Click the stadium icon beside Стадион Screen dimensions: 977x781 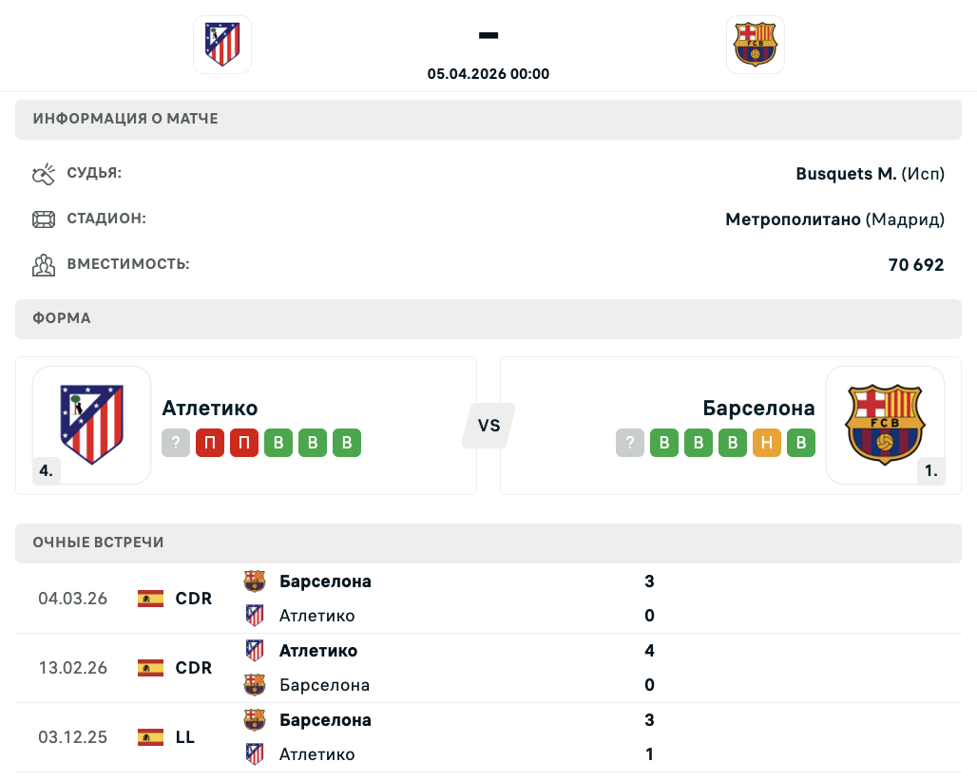point(44,219)
